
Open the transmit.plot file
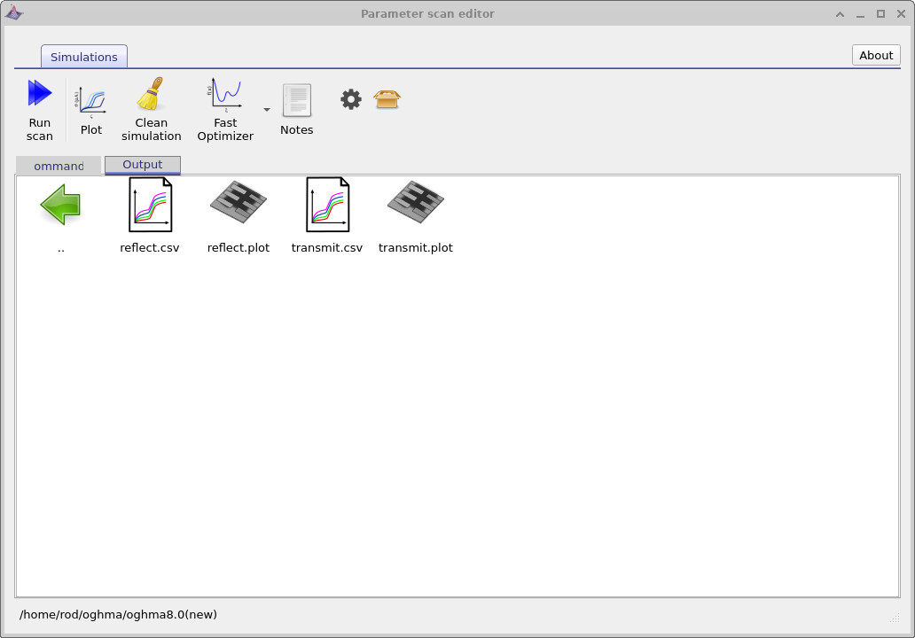(415, 203)
